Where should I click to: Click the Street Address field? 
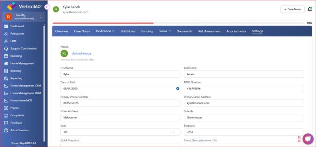coord(120,118)
